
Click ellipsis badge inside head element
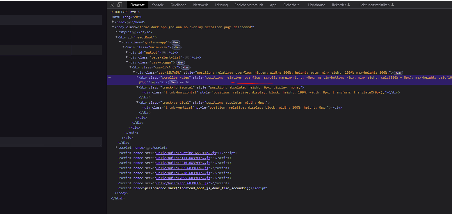pos(129,22)
